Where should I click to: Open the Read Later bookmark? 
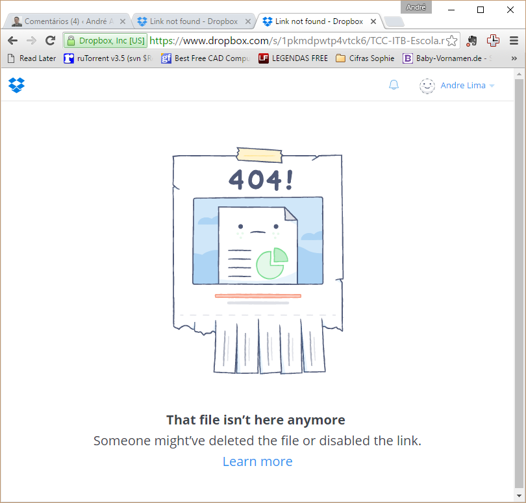[x=31, y=58]
